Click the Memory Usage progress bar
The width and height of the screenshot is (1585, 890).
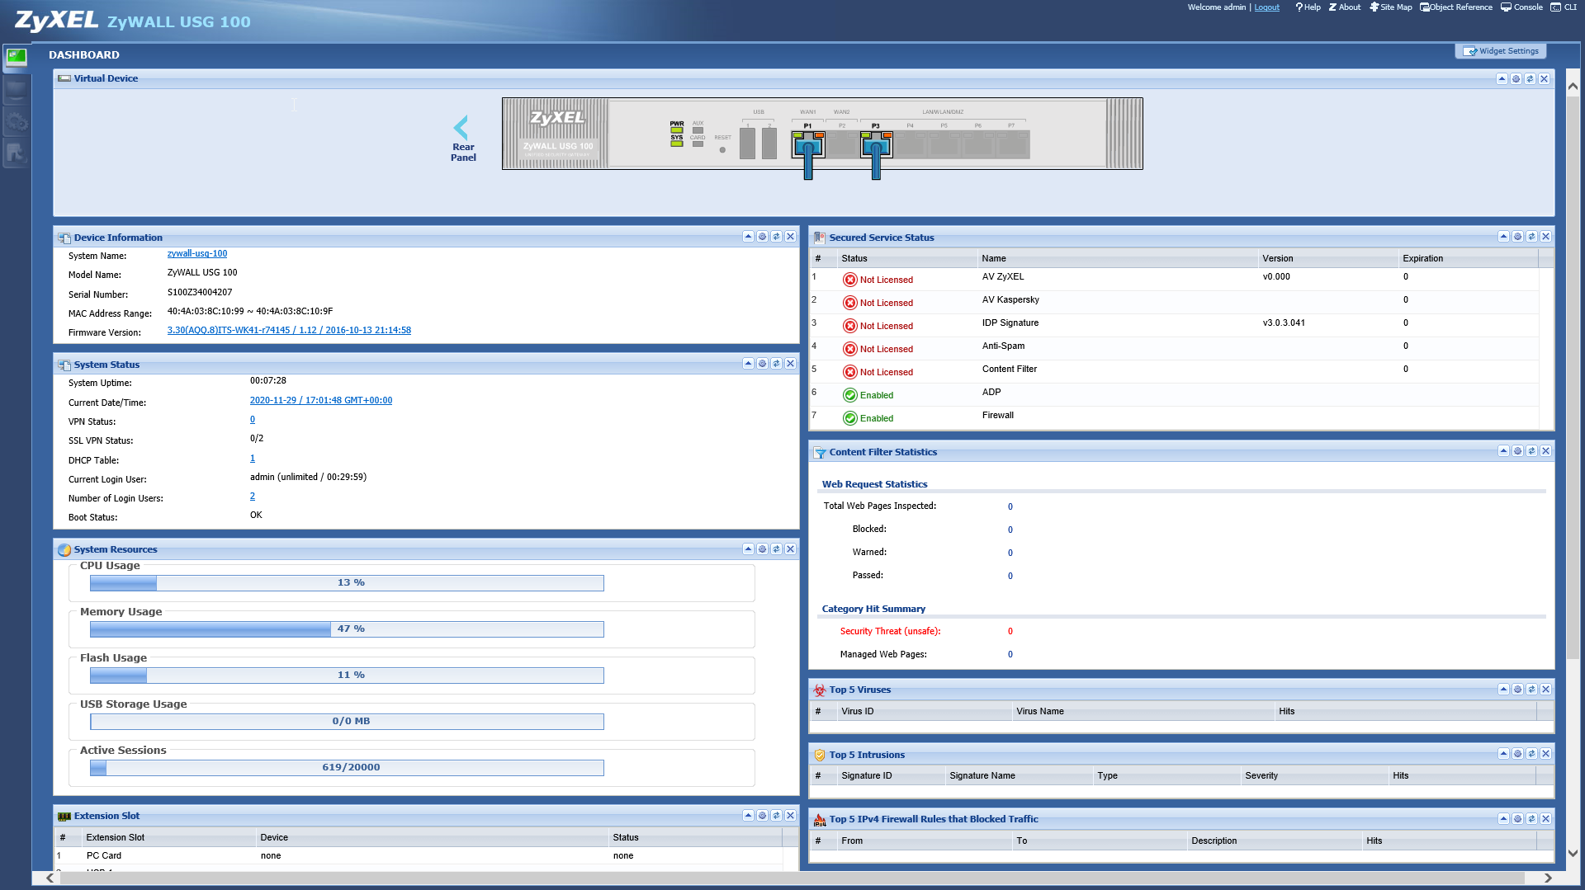pos(347,629)
